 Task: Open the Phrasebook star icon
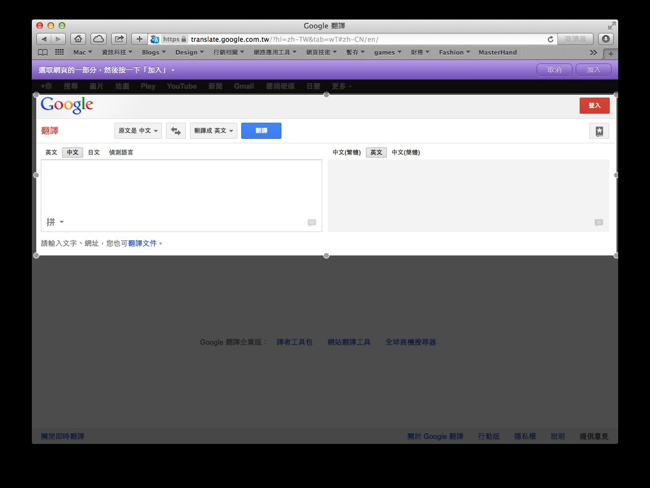tap(599, 131)
